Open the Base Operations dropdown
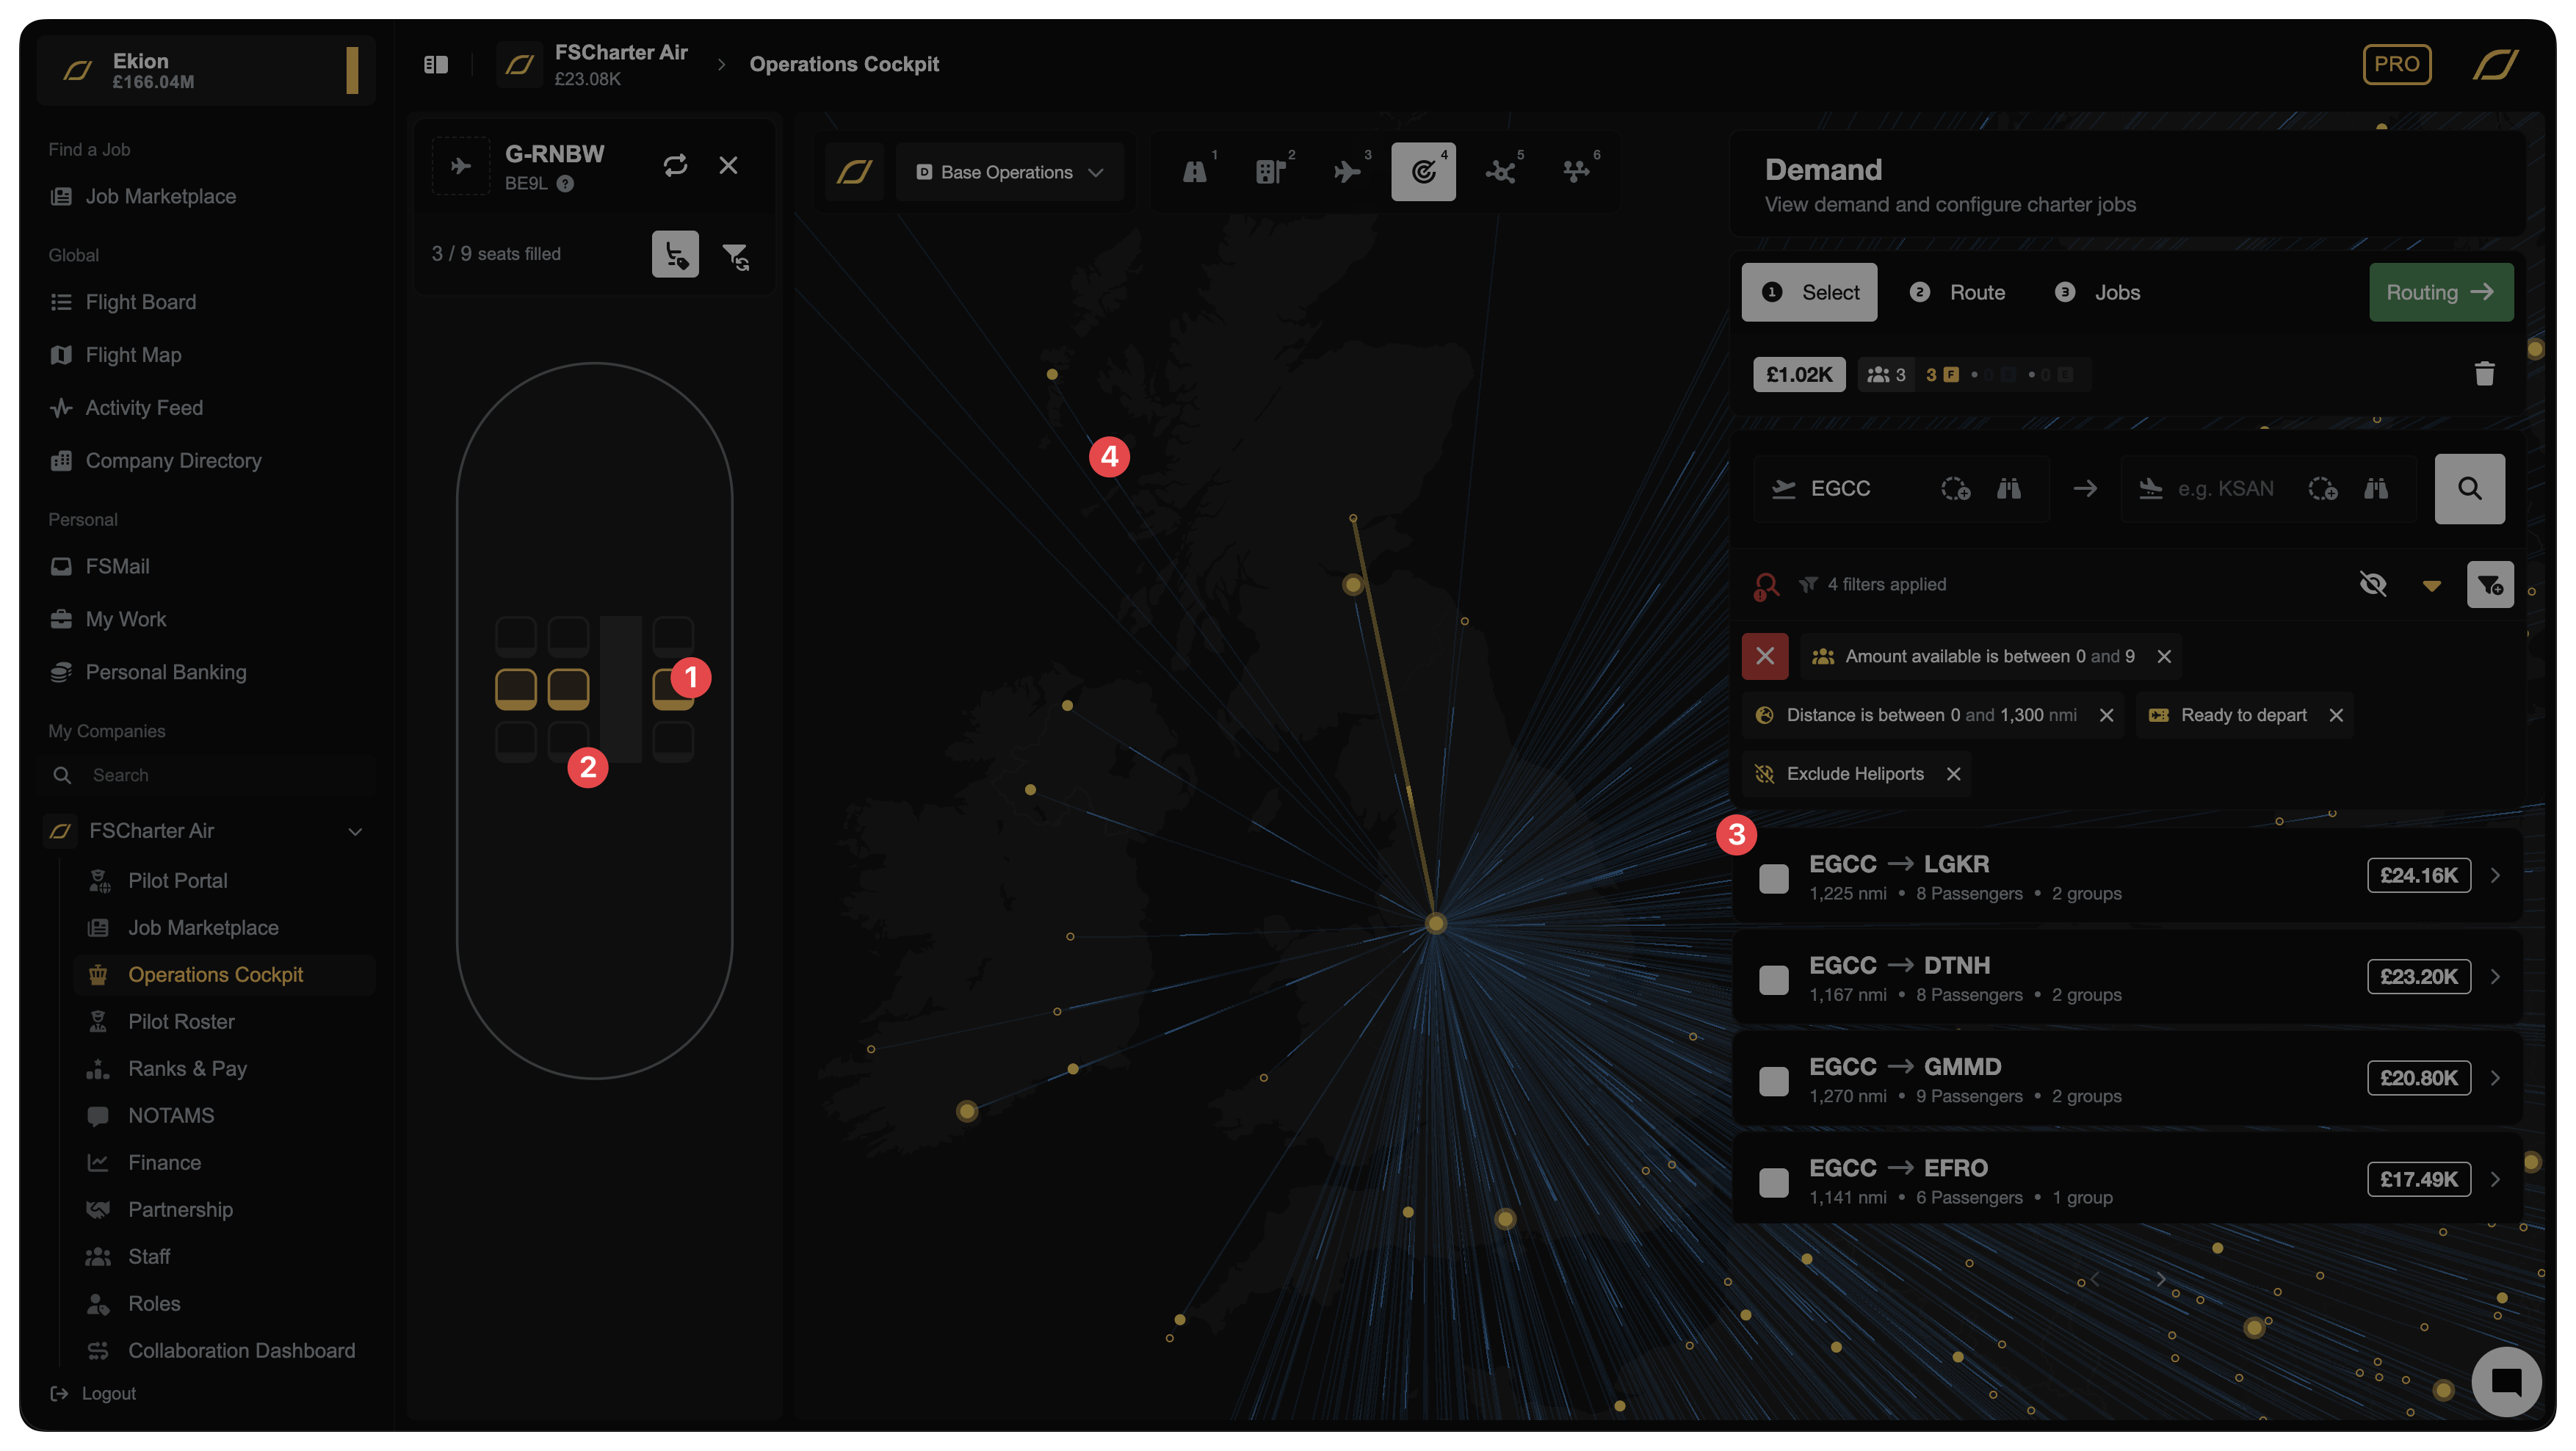 coord(1009,172)
